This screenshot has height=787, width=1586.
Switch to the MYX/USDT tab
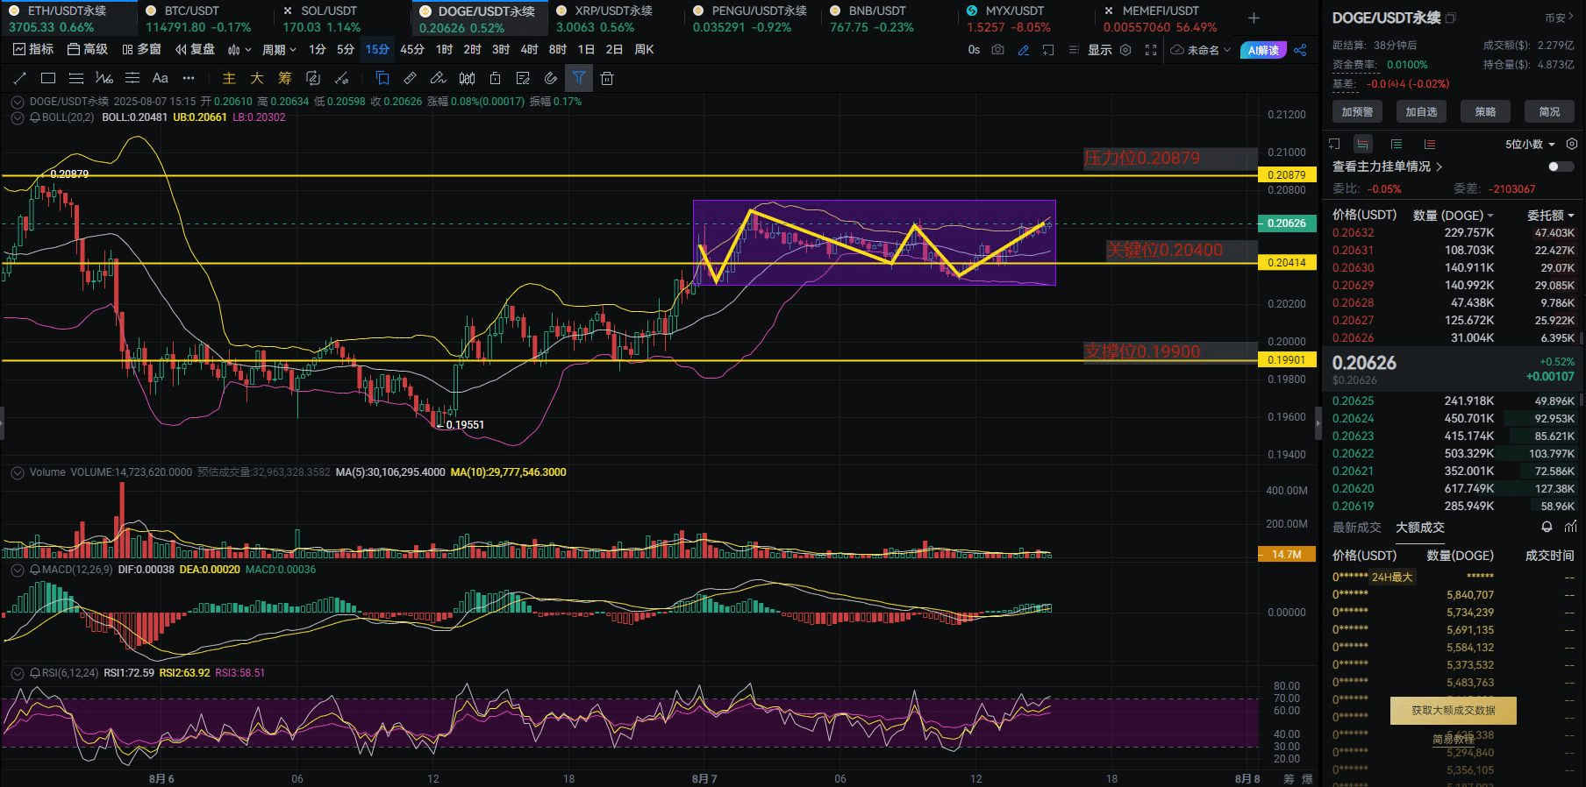pyautogui.click(x=1026, y=18)
